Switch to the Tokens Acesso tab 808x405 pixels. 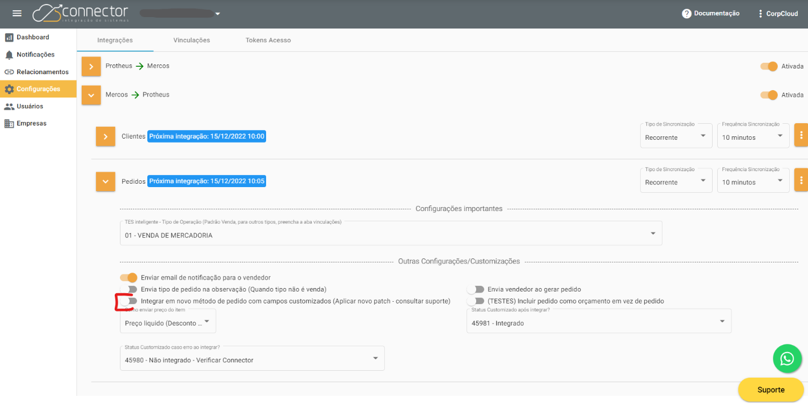(268, 40)
